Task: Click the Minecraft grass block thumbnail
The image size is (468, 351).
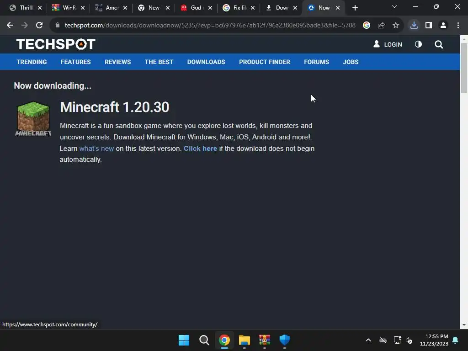Action: (x=33, y=119)
